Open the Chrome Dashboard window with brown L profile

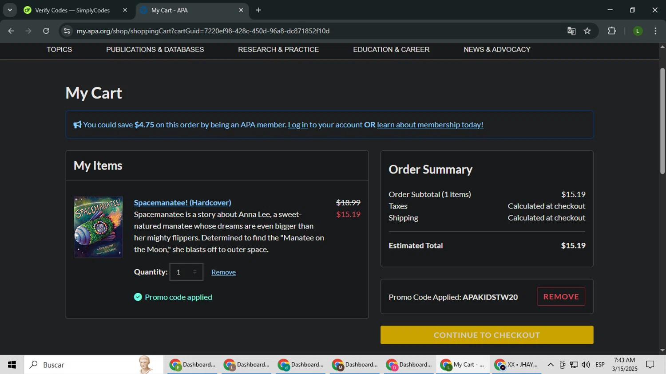pos(246,365)
